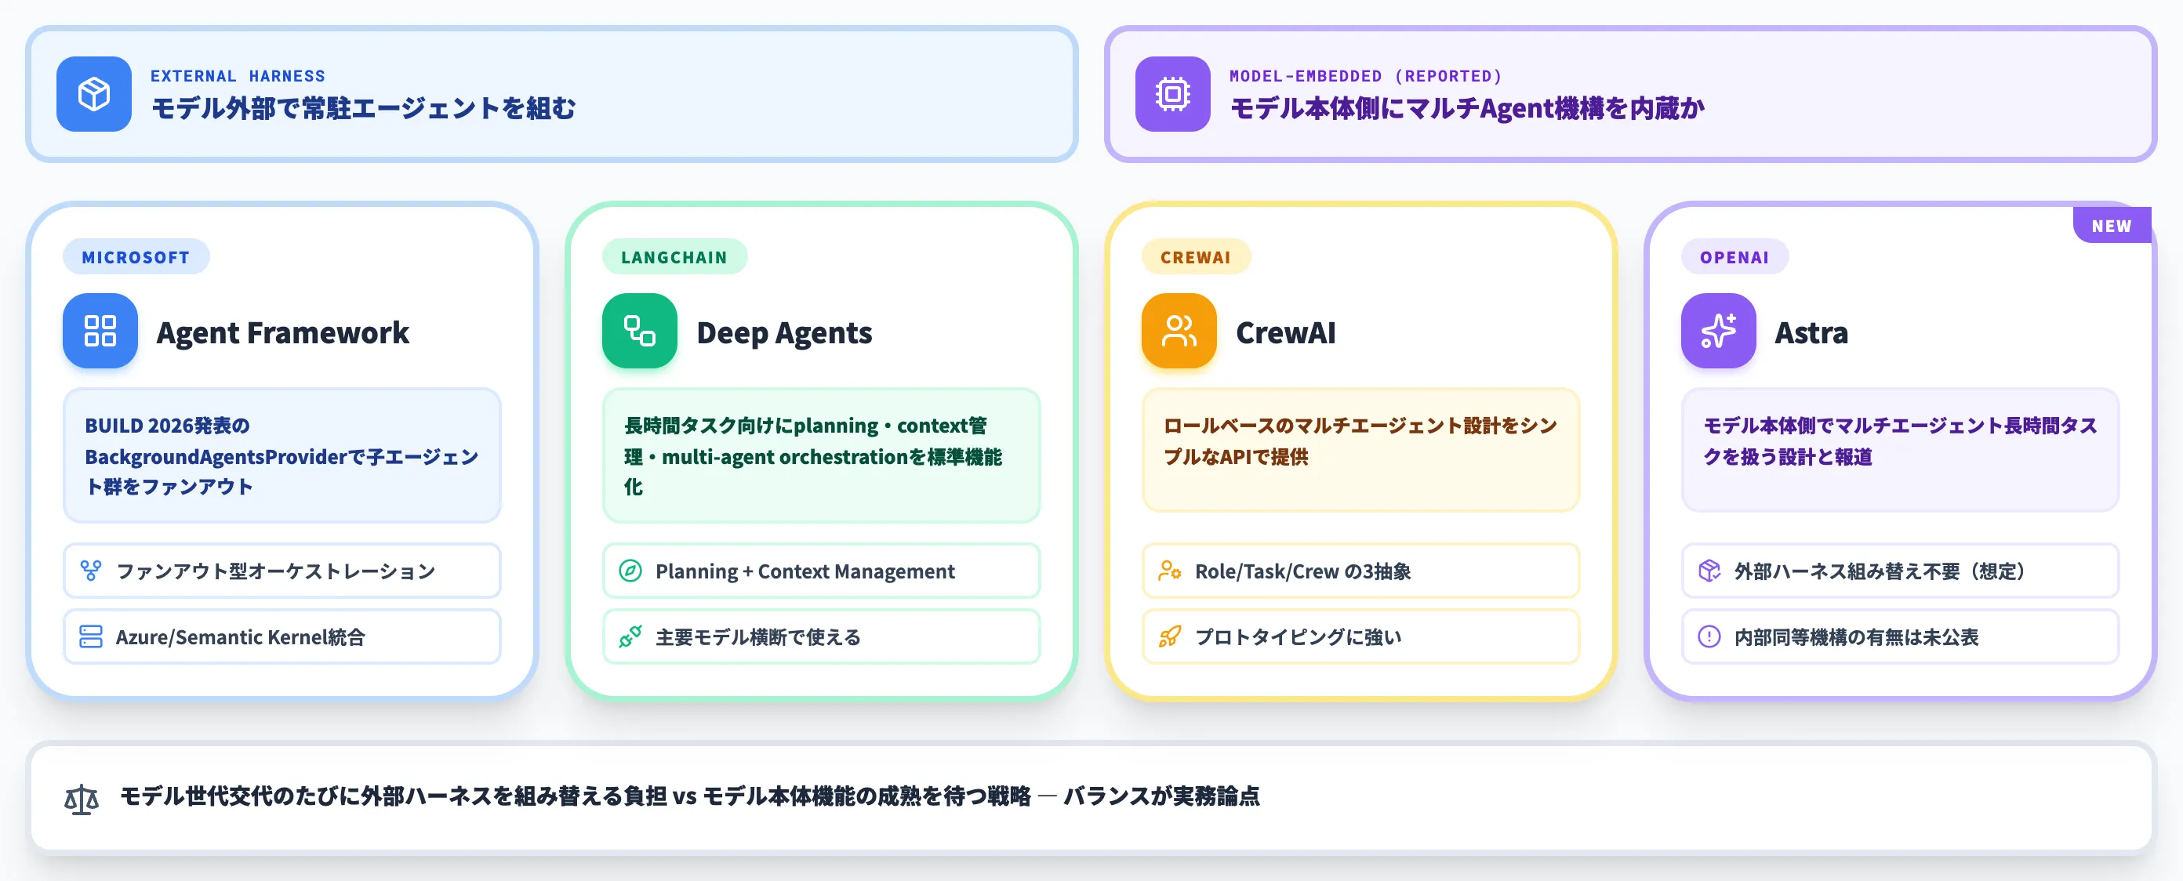The height and width of the screenshot is (881, 2183).
Task: Click the bottom summary text about モデル世代交代
Action: (x=690, y=796)
